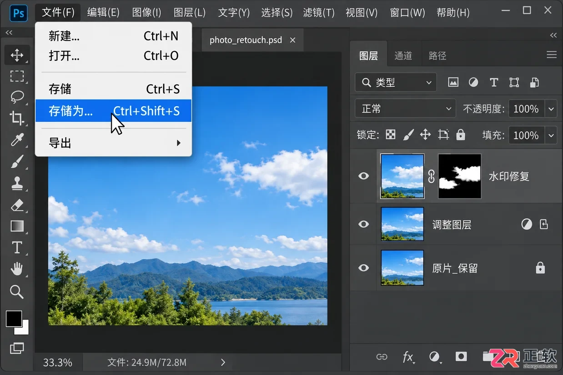
Task: Toggle lock position cross-arrow icon
Action: (425, 135)
